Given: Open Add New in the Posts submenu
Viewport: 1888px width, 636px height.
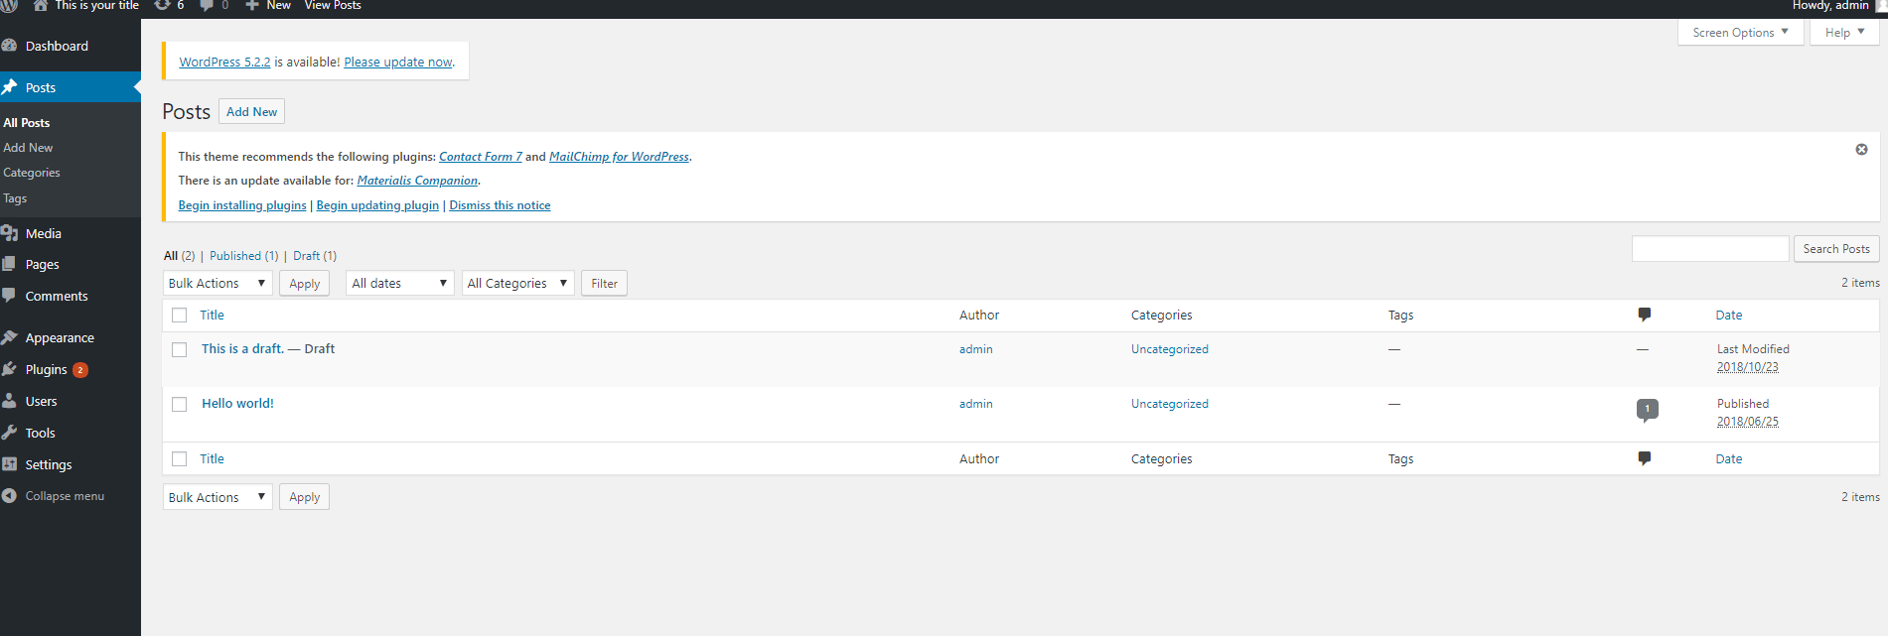Looking at the screenshot, I should (28, 147).
